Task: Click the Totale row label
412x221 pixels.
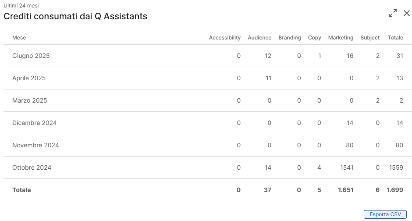Action: [21, 190]
